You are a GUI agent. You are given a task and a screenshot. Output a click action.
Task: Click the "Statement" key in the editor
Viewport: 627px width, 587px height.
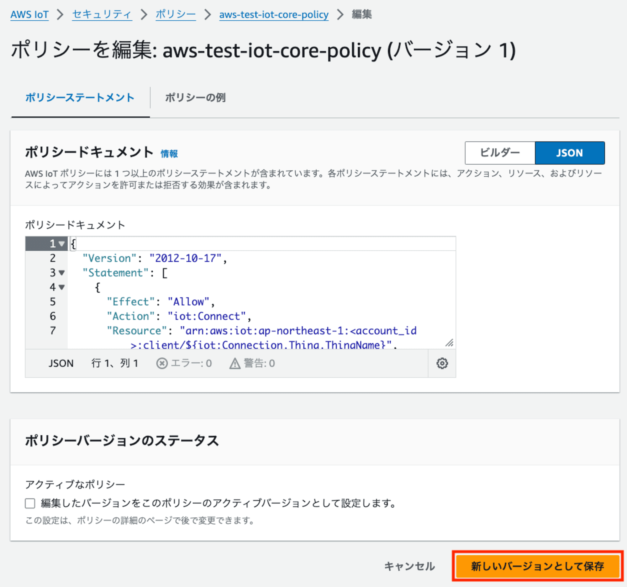(x=115, y=273)
